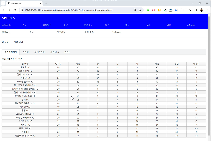Click the 2023/24 시즌 팀 순위 heading
The height and width of the screenshot is (141, 211).
(12, 59)
